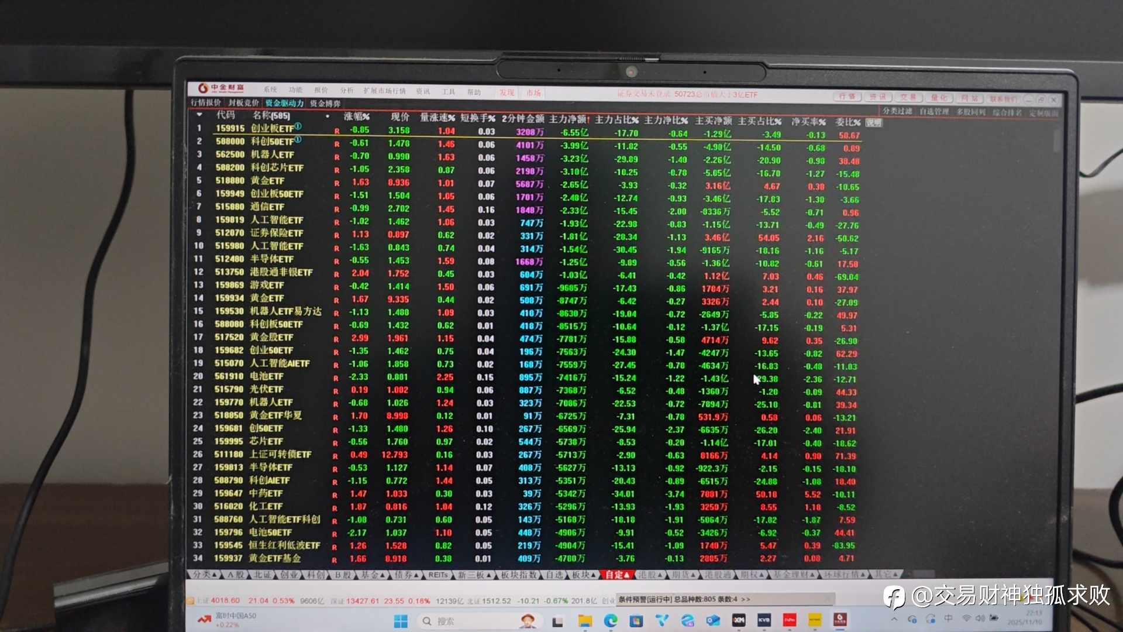
Task: Select the 资金博弈 tab
Action: tap(325, 104)
